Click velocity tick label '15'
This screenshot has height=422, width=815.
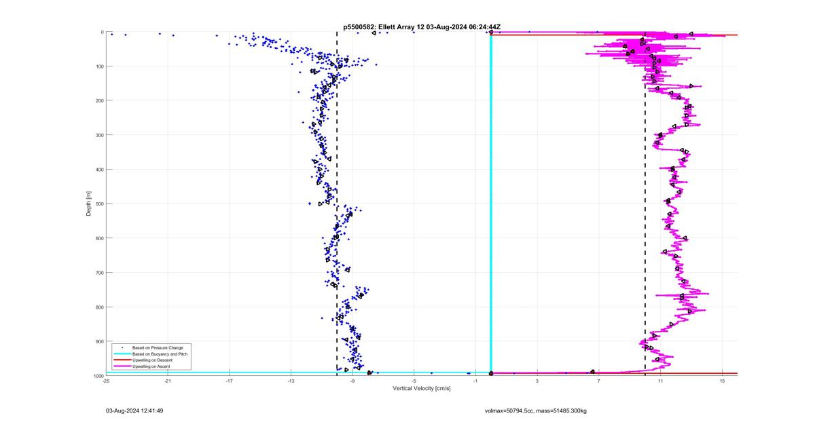point(722,381)
